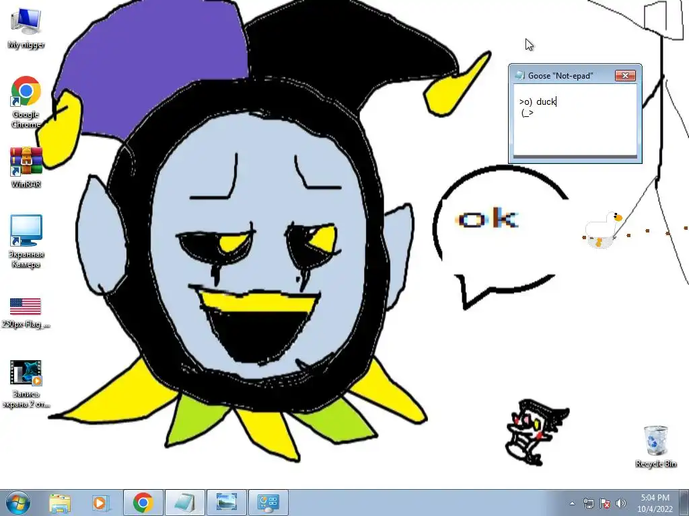Select the Recycle Bin icon
689x516 pixels.
[x=655, y=446]
